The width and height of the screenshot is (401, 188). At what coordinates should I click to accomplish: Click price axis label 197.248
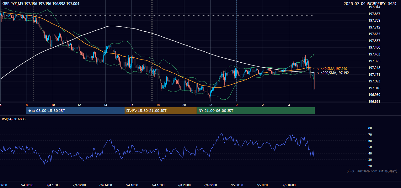(374, 68)
